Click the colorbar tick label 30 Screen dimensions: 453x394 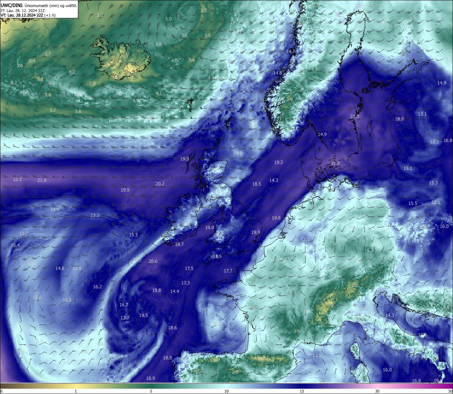(377, 391)
